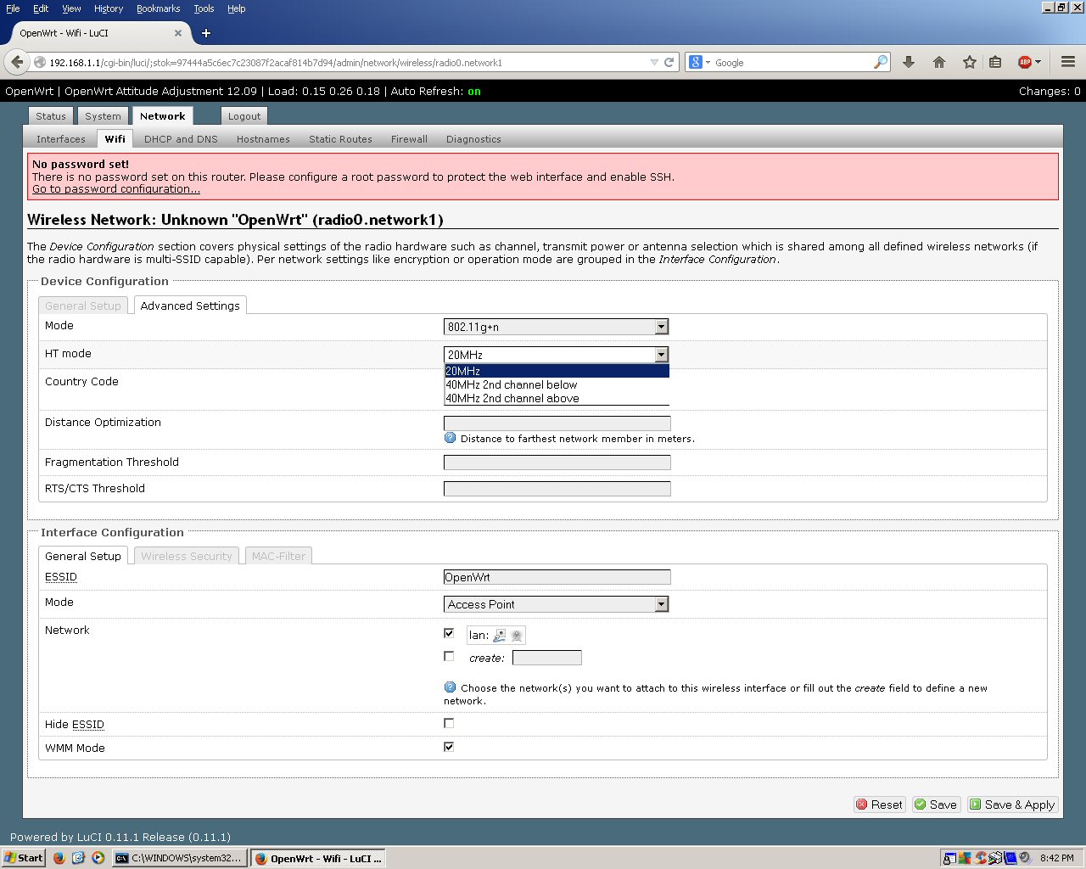
Task: Switch to MAC-Filter tab
Action: pos(278,556)
